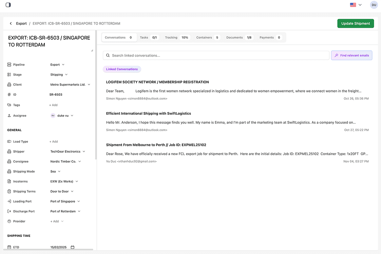Viewport: 381px width, 254px height.
Task: Click the back arrow beside Export
Action: point(11,24)
